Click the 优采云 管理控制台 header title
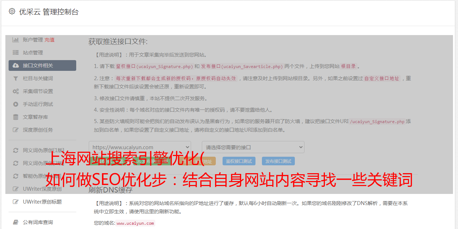This screenshot has height=229, width=458. click(x=49, y=12)
